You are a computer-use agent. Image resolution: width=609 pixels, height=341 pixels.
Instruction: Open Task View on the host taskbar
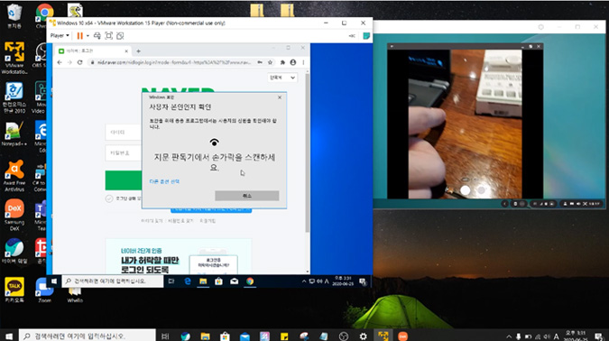point(165,336)
